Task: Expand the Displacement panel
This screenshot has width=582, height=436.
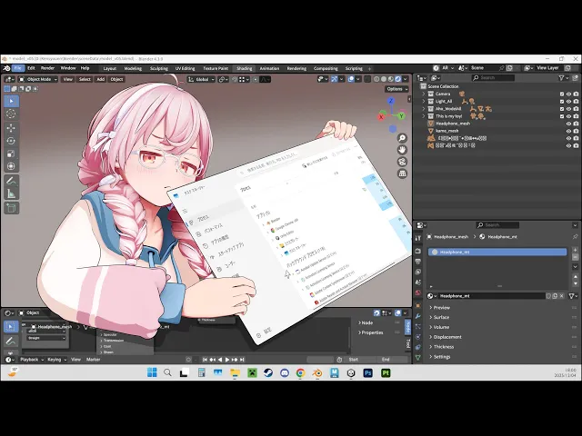Action: tap(447, 337)
